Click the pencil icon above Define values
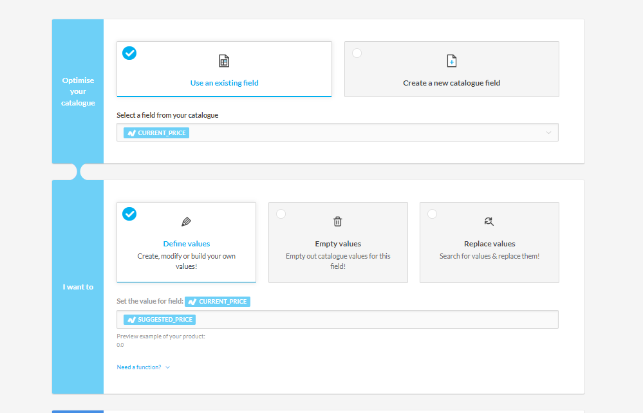Image resolution: width=643 pixels, height=413 pixels. point(186,222)
